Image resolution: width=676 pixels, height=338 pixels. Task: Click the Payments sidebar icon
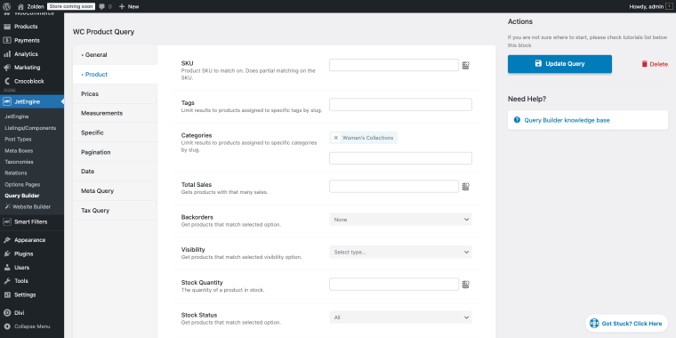(7, 40)
